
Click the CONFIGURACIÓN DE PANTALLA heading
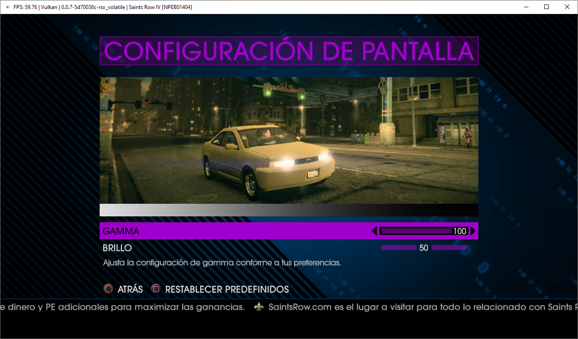[289, 51]
